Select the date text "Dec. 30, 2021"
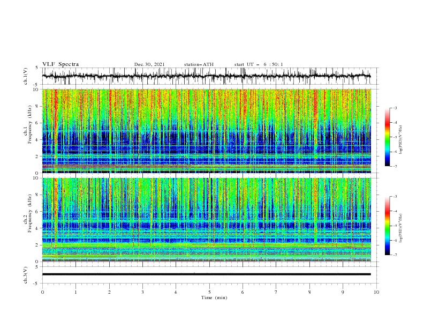Screen dimensions: 424x328 (149, 64)
